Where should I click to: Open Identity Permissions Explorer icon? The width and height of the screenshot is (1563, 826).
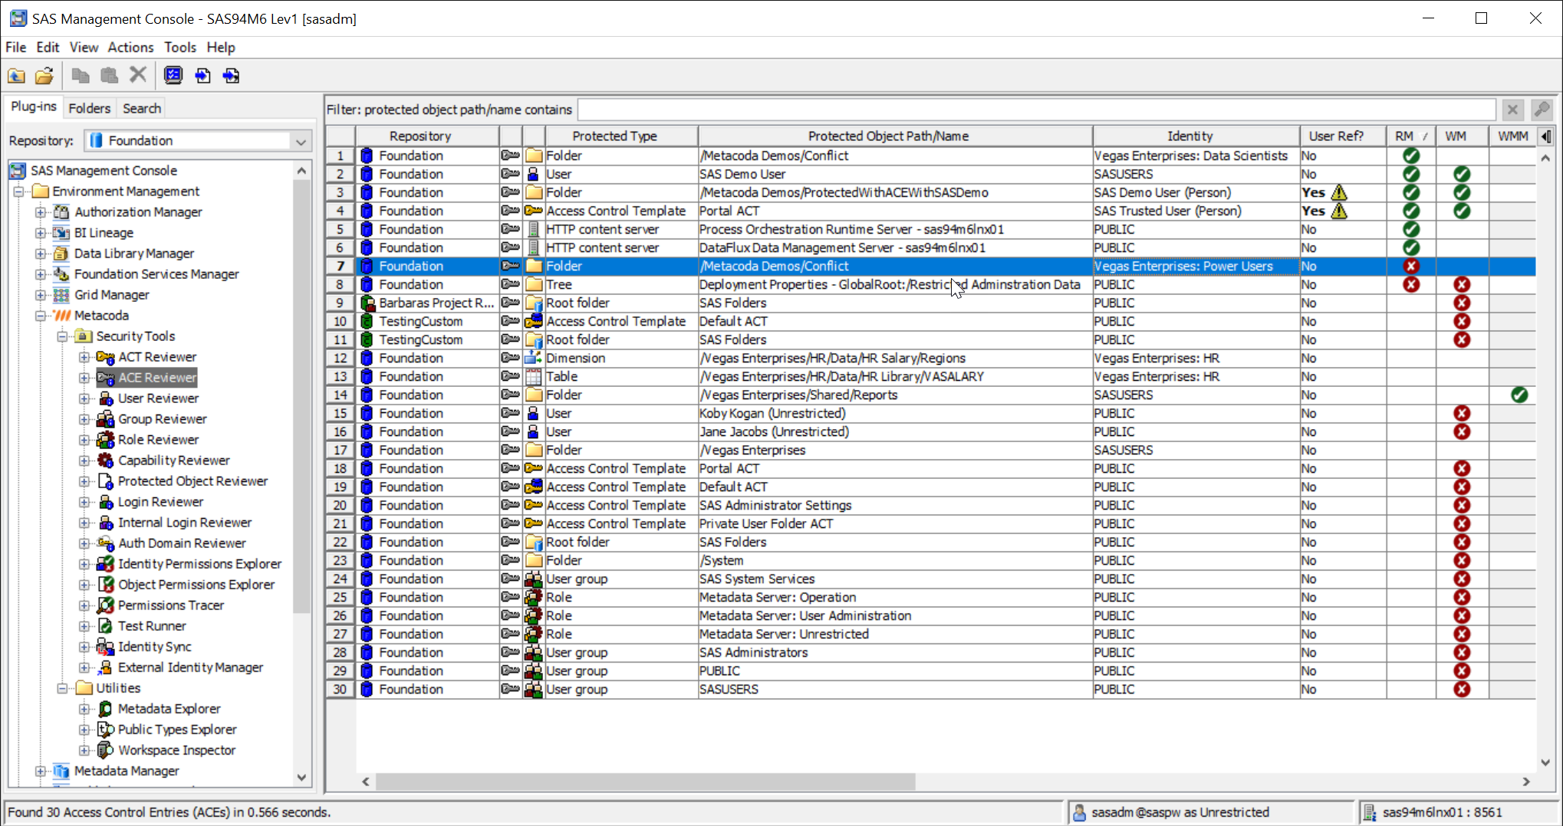click(x=106, y=564)
